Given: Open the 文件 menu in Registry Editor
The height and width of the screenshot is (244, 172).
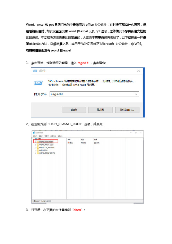Looking at the screenshot, I should click(x=35, y=136).
